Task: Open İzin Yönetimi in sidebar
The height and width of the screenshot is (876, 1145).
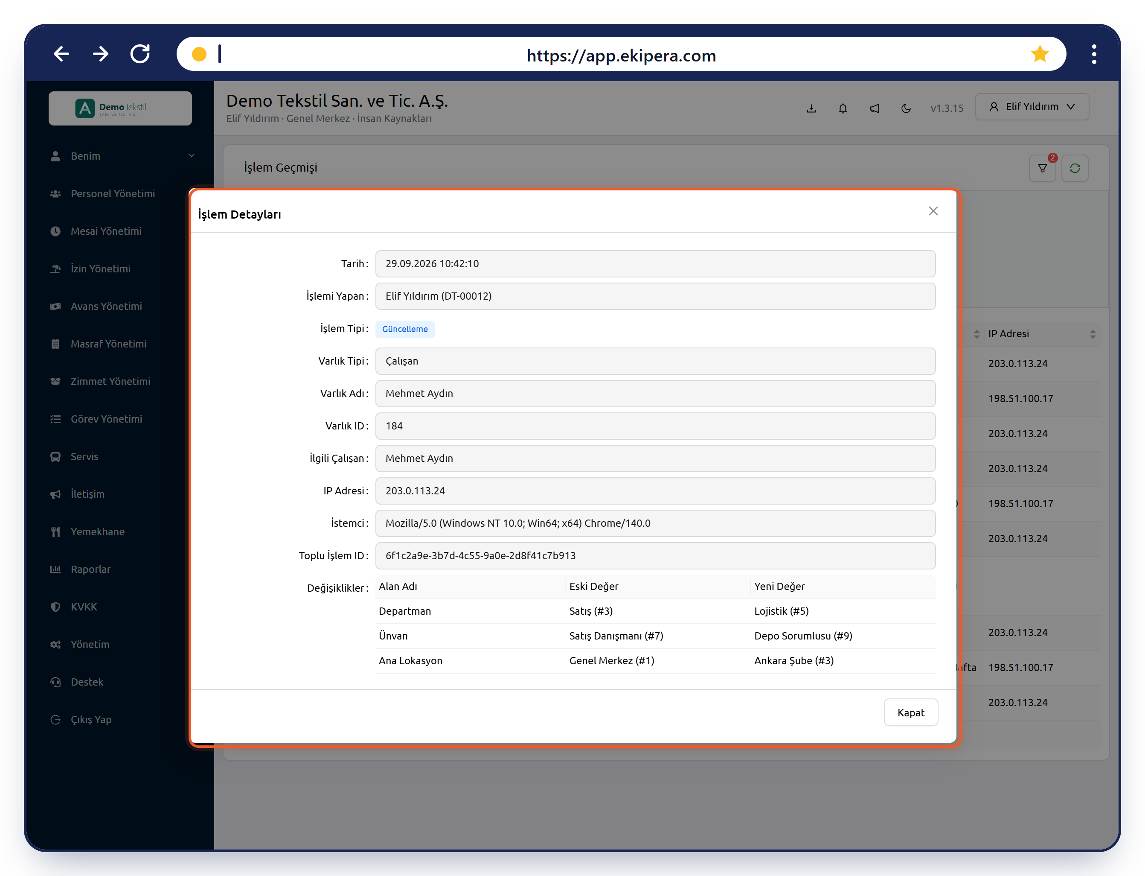Action: (x=101, y=269)
